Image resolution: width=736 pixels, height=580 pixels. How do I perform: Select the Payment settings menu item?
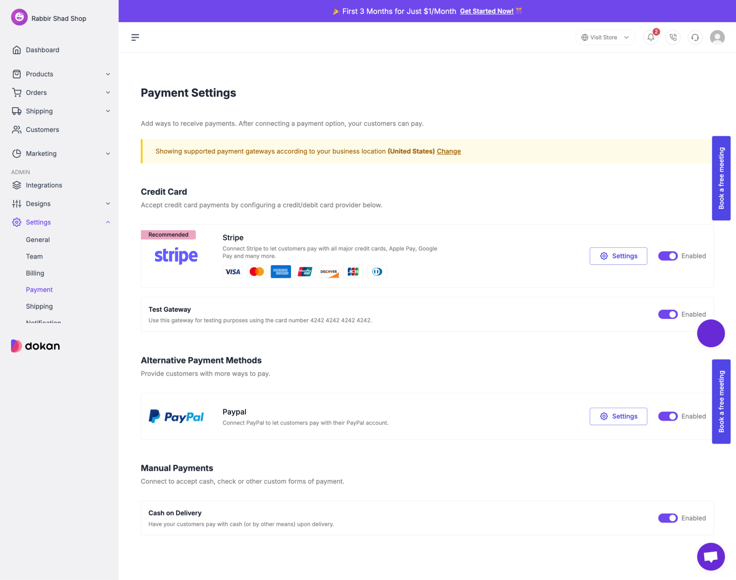39,290
